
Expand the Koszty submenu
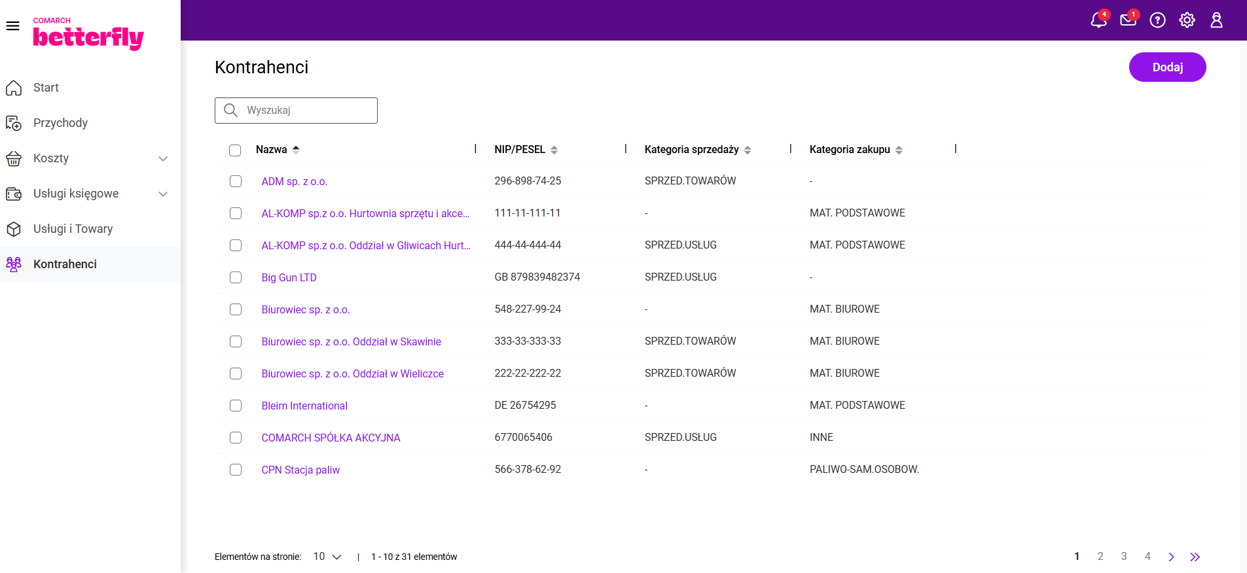pyautogui.click(x=163, y=158)
